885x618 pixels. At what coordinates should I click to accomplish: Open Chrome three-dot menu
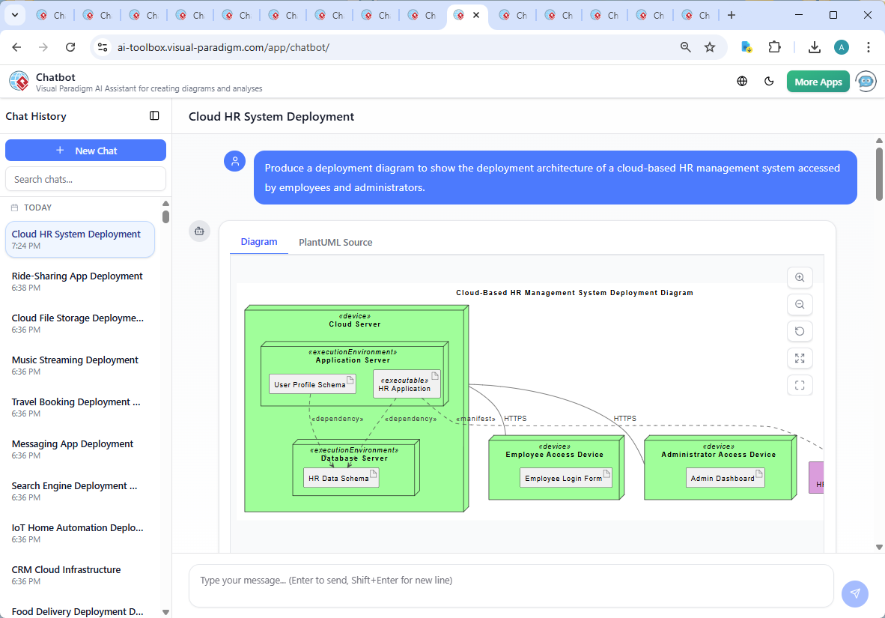(x=869, y=47)
